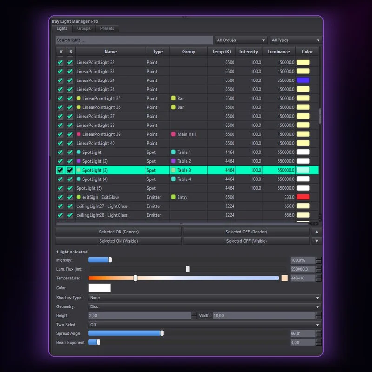This screenshot has height=372, width=372.
Task: Open the All Types filter dropdown
Action: click(296, 40)
